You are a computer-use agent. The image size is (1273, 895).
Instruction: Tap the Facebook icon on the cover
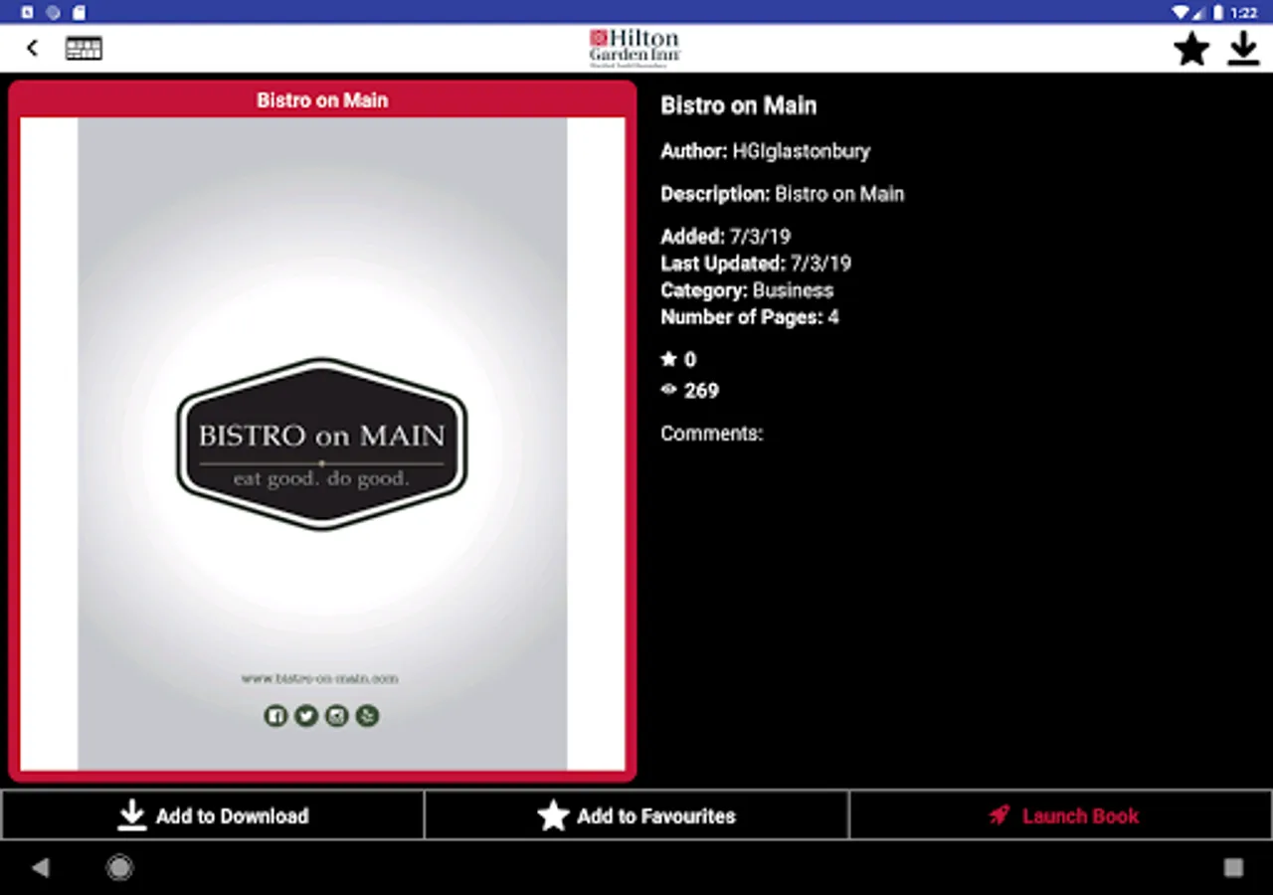(275, 715)
